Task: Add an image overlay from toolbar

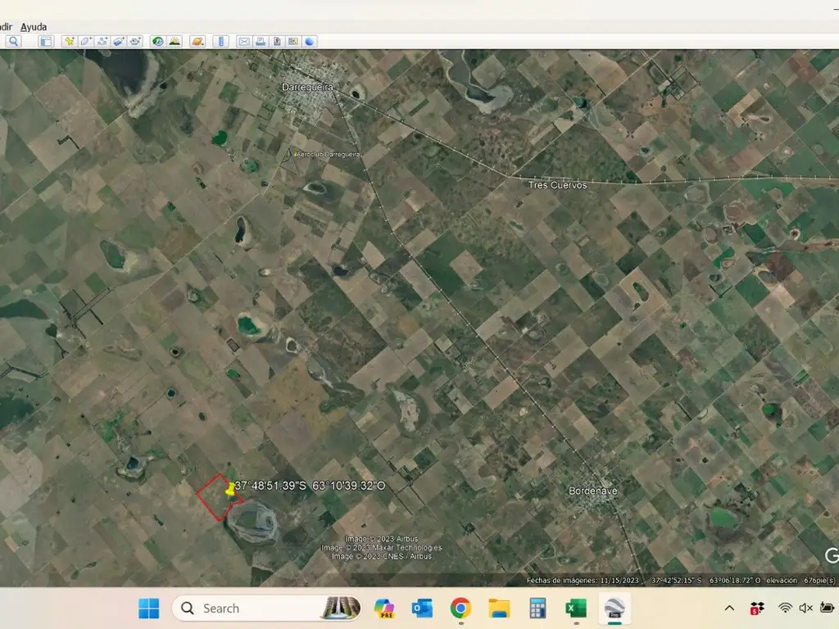Action: [119, 41]
